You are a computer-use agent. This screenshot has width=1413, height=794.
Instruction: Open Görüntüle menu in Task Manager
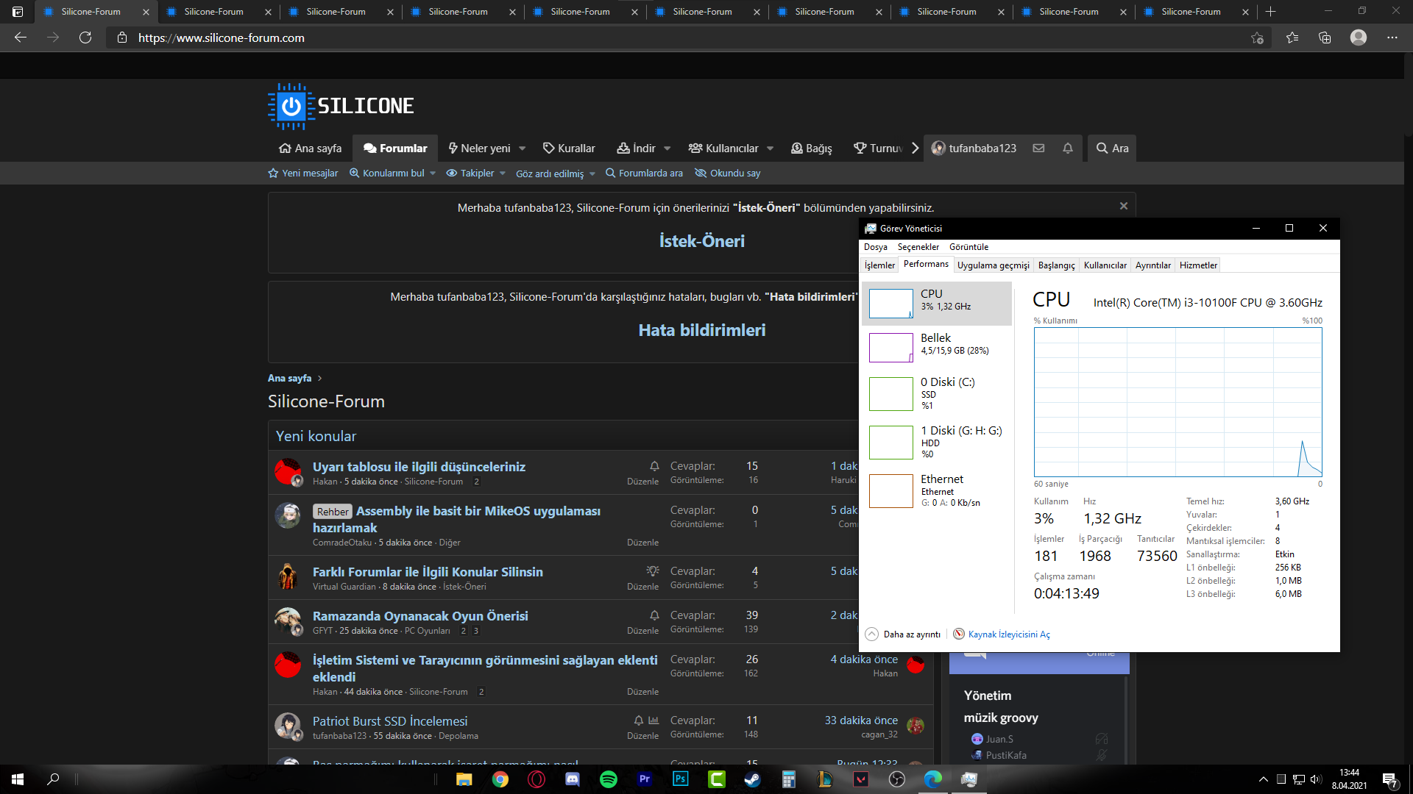[x=968, y=247]
